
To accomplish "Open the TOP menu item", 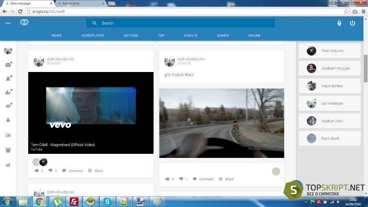I will tap(161, 36).
